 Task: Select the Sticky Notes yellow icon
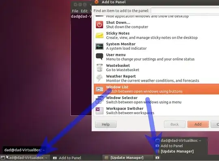[x=99, y=35]
